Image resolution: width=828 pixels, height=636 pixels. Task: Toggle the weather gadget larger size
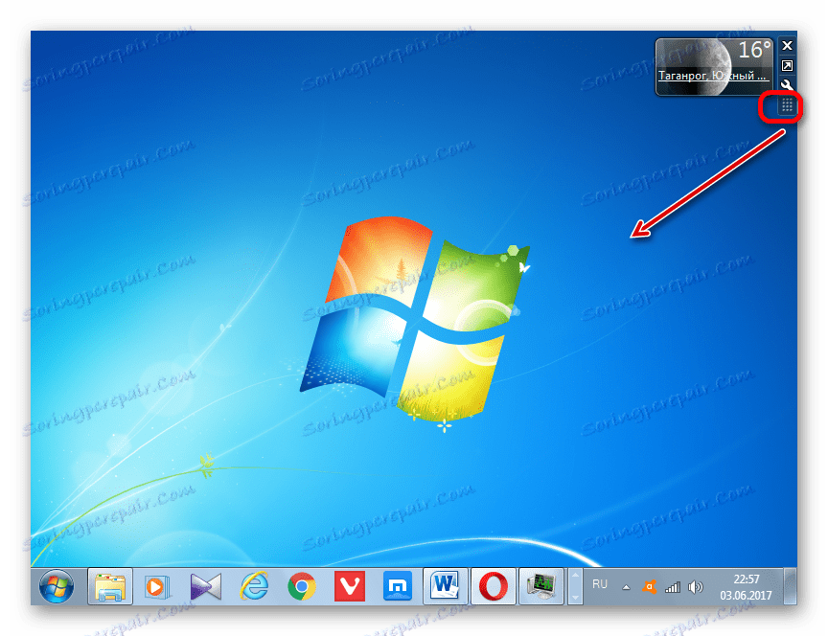pyautogui.click(x=787, y=65)
